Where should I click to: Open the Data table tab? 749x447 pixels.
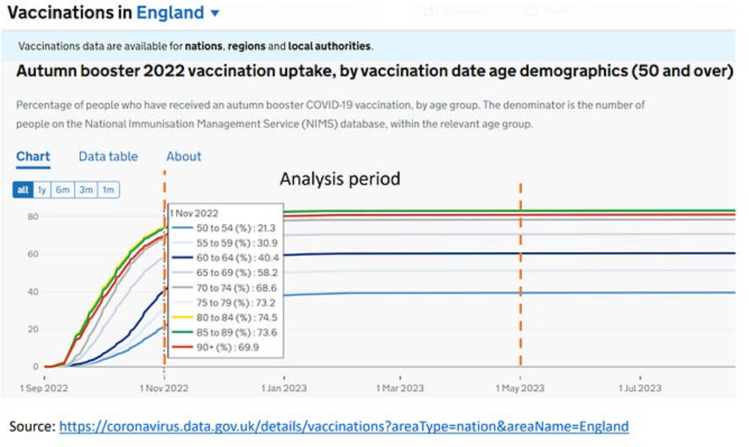pyautogui.click(x=108, y=156)
